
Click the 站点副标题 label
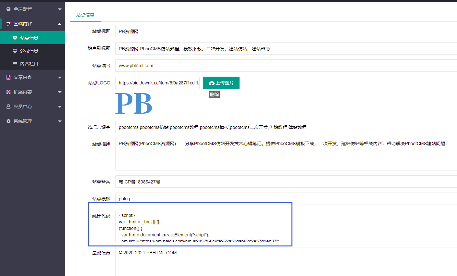(99, 48)
